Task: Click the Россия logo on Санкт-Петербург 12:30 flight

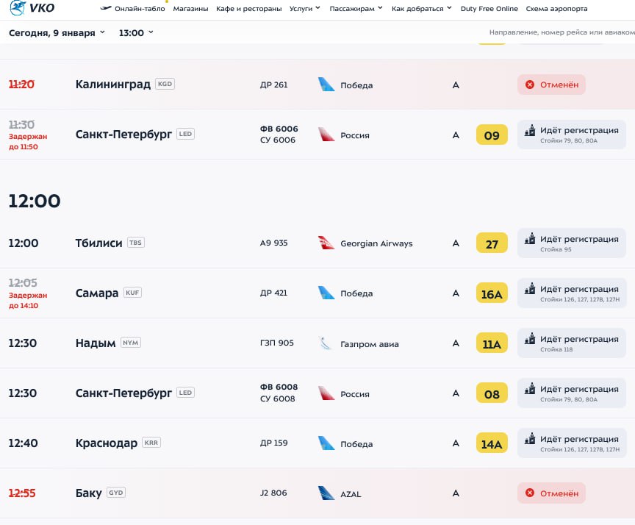Action: pyautogui.click(x=326, y=393)
